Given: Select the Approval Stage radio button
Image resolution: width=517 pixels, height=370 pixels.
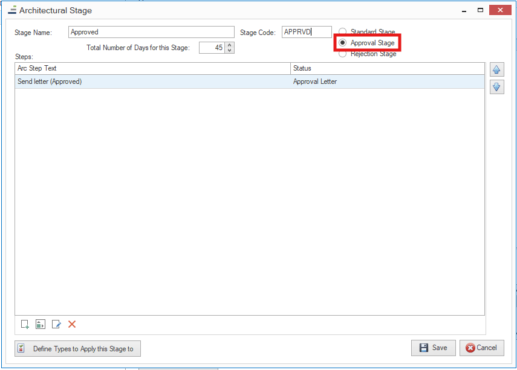Looking at the screenshot, I should click(343, 42).
